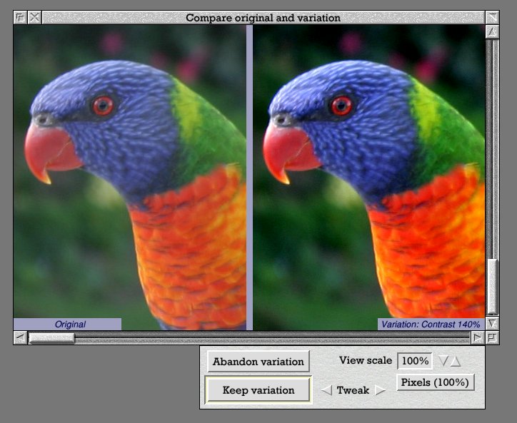The width and height of the screenshot is (517, 423).
Task: Click the View scale label
Action: pyautogui.click(x=366, y=360)
